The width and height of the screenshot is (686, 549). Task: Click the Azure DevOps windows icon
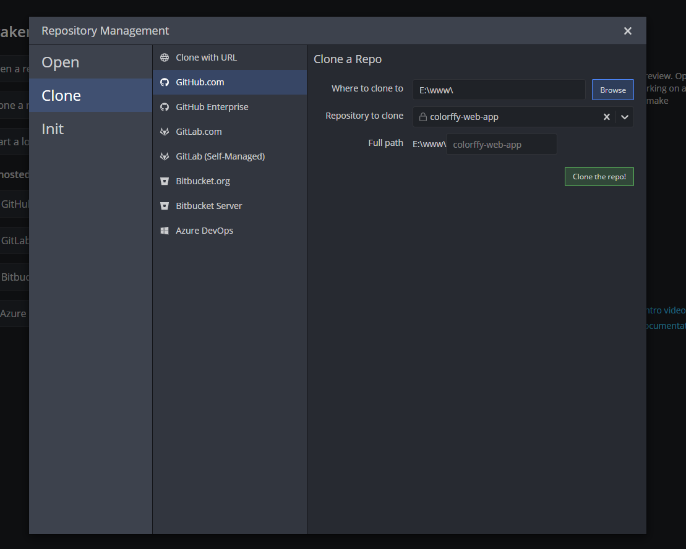coord(165,231)
